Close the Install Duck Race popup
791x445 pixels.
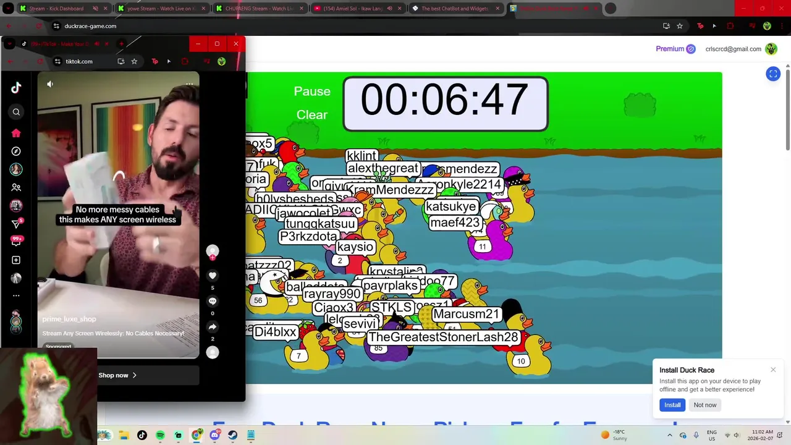773,370
